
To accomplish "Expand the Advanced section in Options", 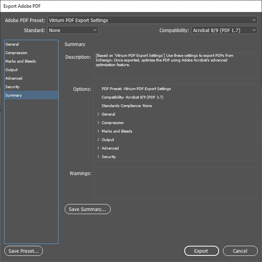I will pyautogui.click(x=98, y=148).
